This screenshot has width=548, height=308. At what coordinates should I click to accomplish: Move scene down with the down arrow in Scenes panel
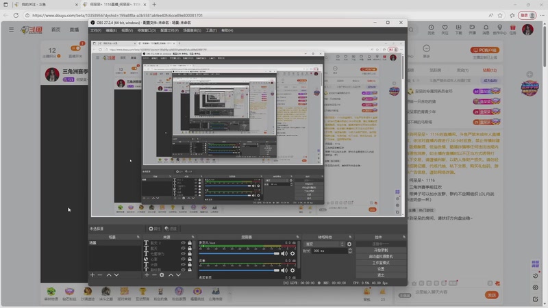[116, 275]
